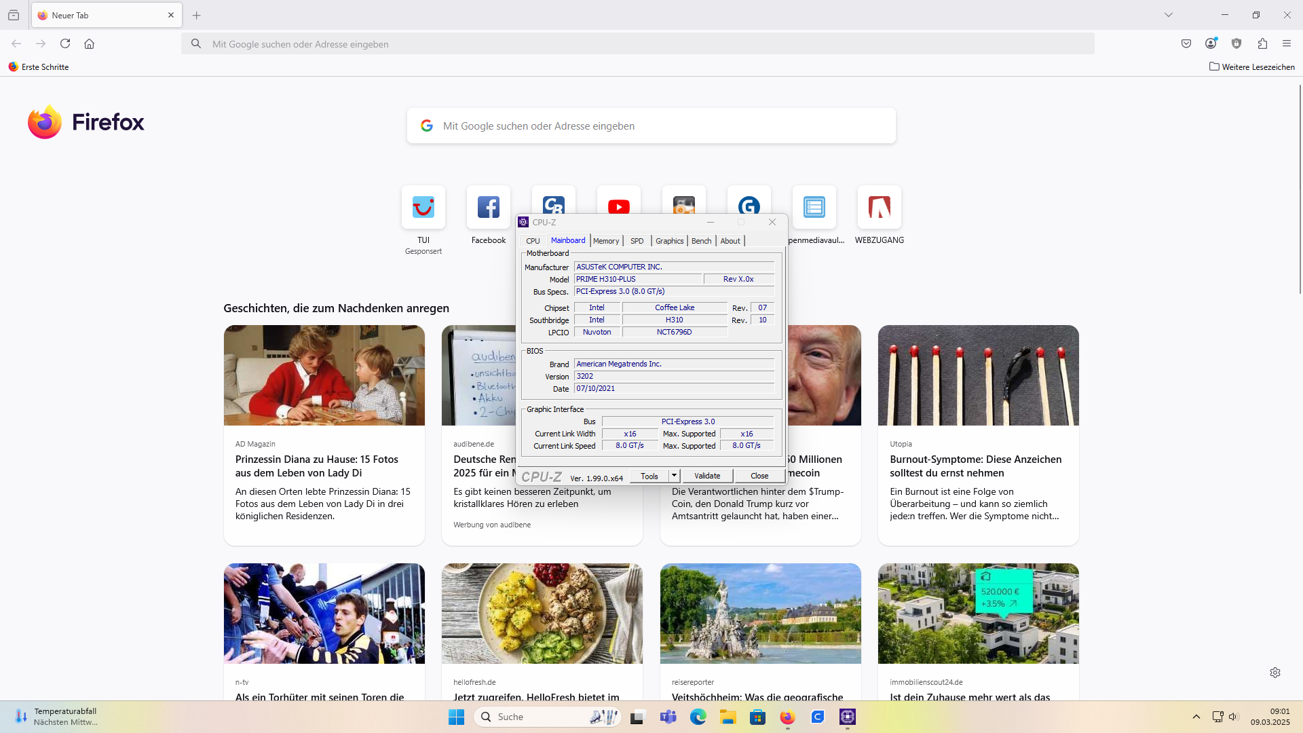The width and height of the screenshot is (1303, 733).
Task: Click the new tab personalization gear
Action: tap(1275, 673)
